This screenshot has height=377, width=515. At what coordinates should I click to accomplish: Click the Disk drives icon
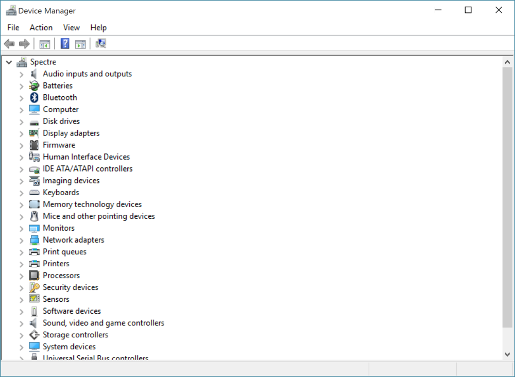[x=34, y=123]
